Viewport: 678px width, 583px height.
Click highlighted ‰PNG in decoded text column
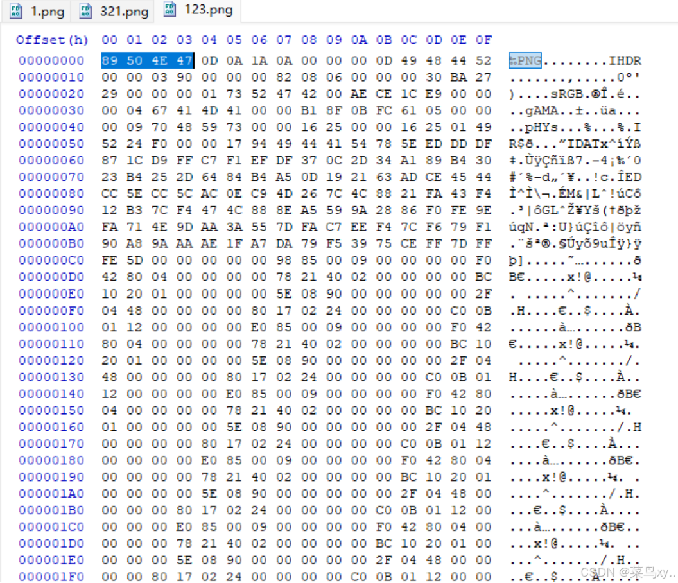click(x=525, y=60)
